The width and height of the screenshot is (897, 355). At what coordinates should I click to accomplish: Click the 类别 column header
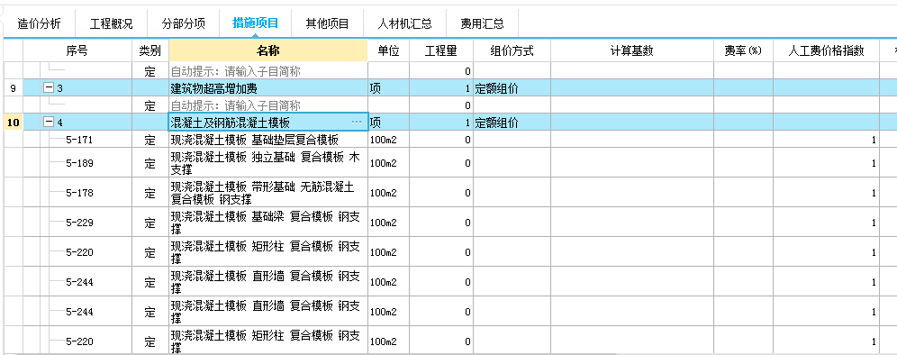(x=149, y=51)
